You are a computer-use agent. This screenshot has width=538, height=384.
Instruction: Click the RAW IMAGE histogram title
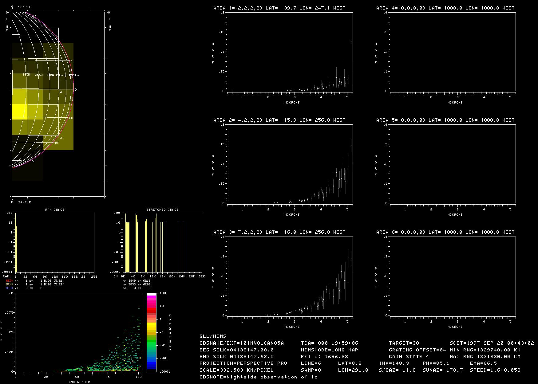(x=55, y=210)
